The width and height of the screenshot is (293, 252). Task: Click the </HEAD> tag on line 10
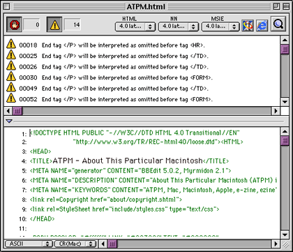[x=43, y=219]
